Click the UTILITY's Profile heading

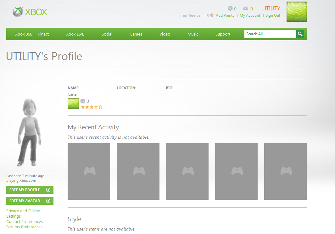coord(44,56)
